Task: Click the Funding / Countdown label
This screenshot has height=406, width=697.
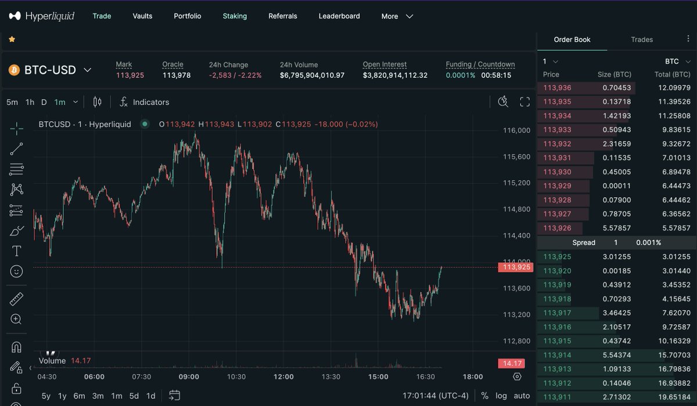Action: pos(480,64)
